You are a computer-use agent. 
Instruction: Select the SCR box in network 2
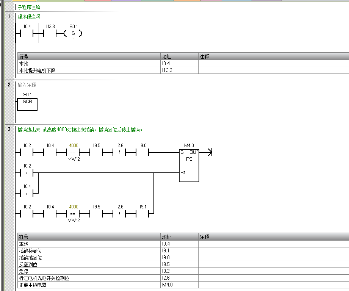pyautogui.click(x=27, y=104)
